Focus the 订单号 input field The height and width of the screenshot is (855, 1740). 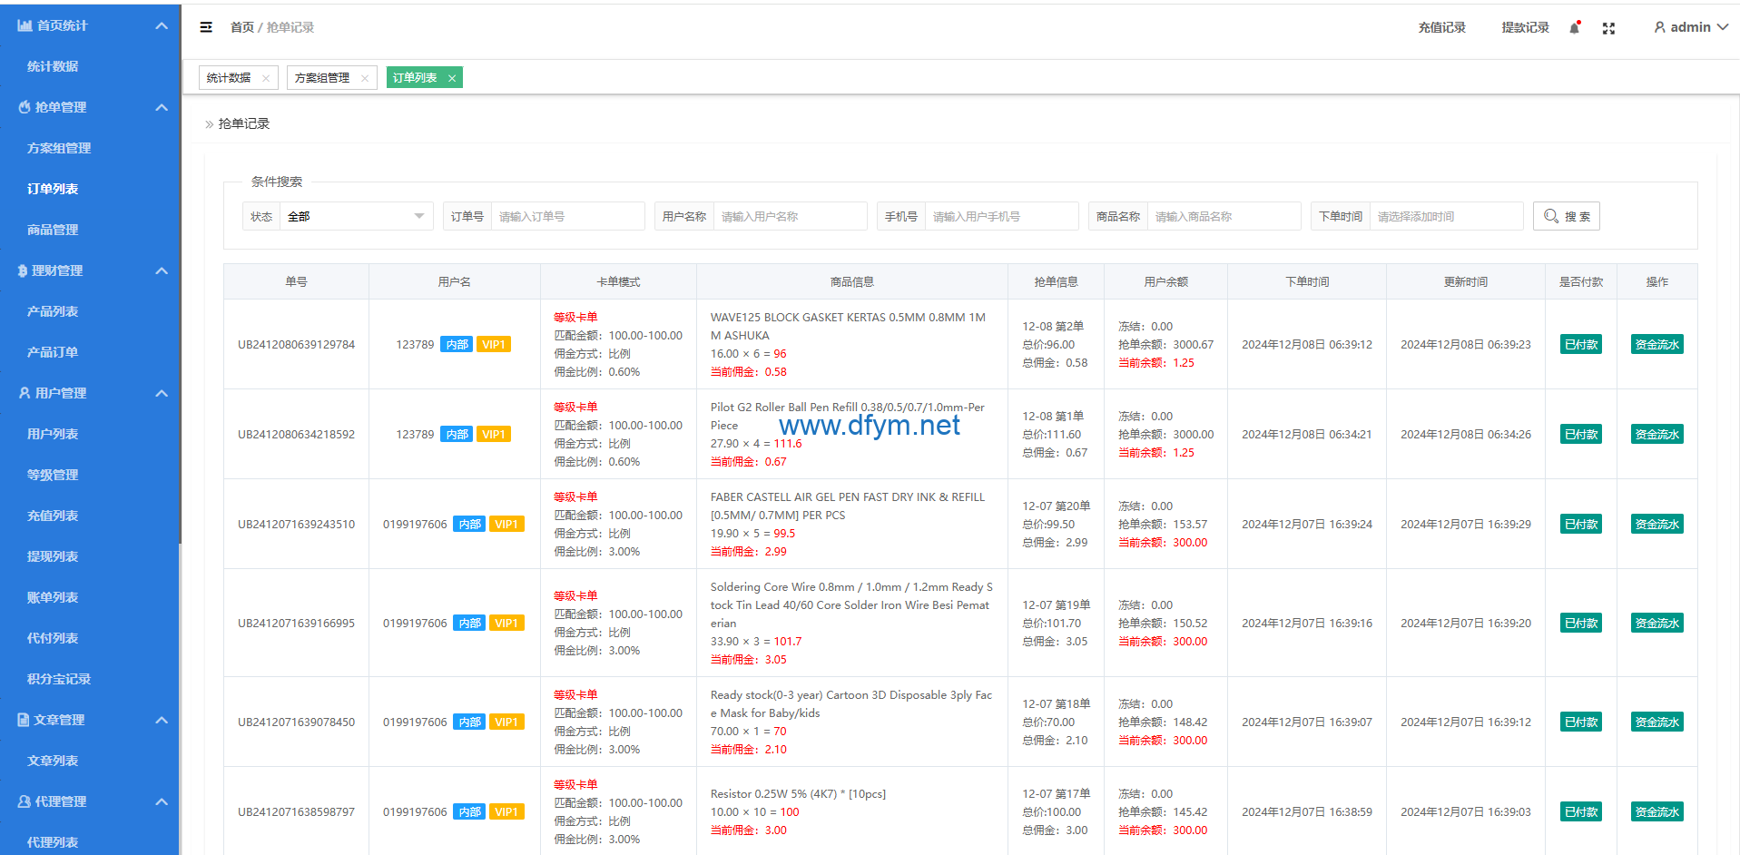(568, 216)
